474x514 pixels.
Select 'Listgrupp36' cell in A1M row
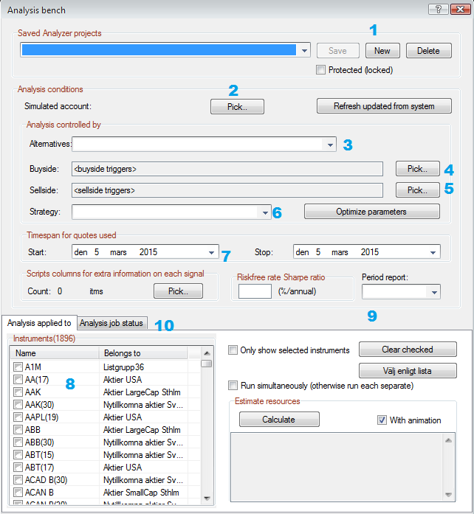coord(124,367)
